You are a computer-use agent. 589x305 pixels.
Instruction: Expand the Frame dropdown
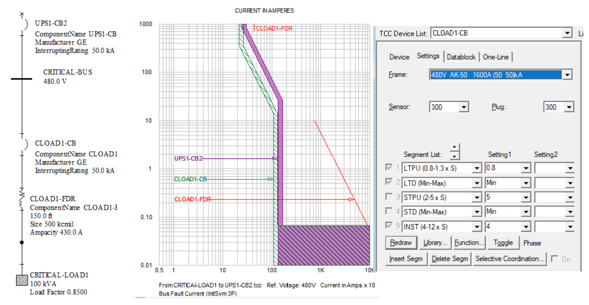(567, 75)
